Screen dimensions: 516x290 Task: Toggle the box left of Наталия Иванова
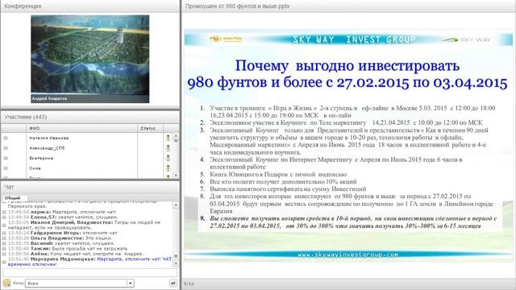[x=6, y=138]
